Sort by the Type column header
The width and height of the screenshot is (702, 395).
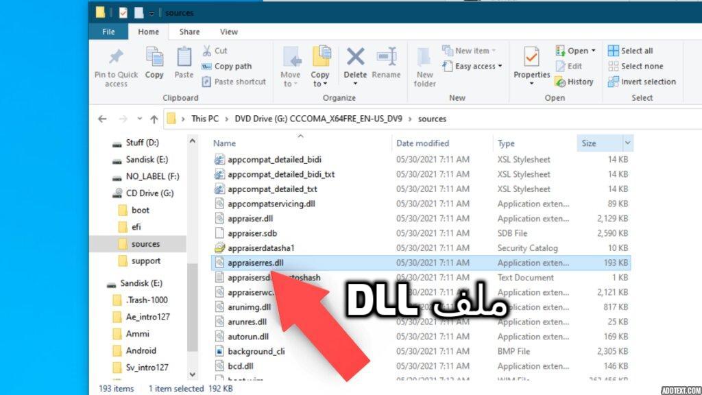click(506, 143)
